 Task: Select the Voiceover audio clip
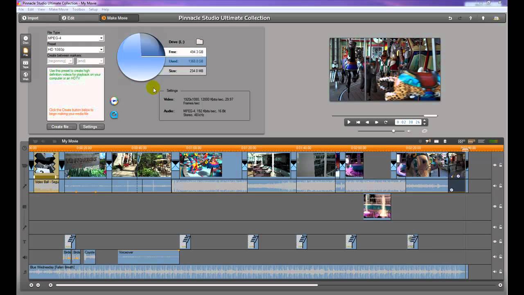pyautogui.click(x=149, y=257)
